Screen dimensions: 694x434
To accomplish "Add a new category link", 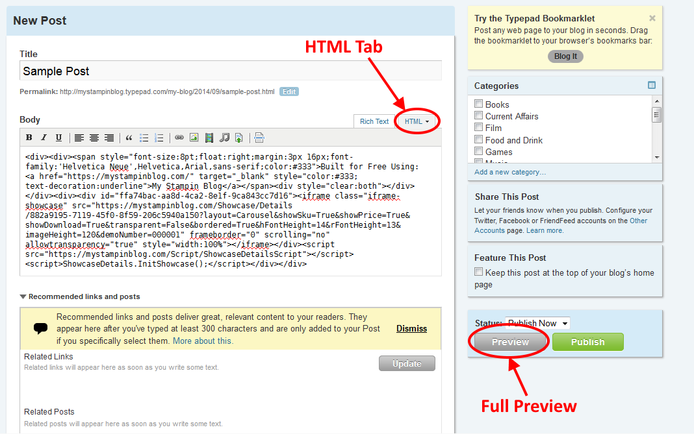I will point(510,172).
